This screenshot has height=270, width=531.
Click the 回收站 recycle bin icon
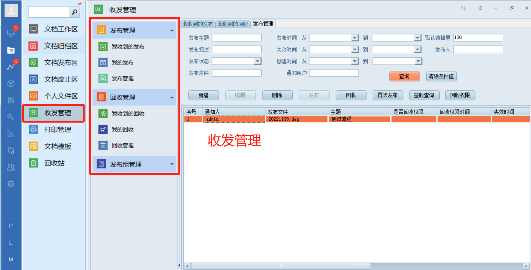tap(34, 163)
